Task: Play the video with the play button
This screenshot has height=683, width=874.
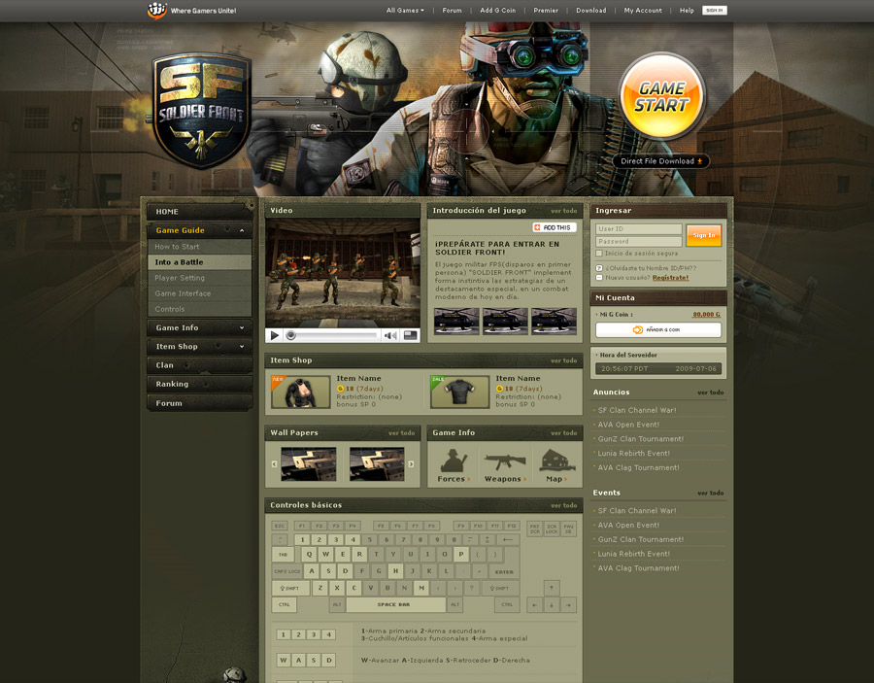Action: click(x=274, y=335)
